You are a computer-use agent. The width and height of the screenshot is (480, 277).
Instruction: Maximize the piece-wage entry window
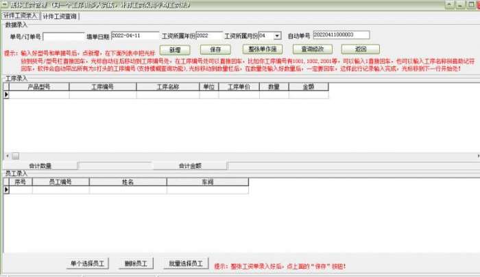tap(471, 5)
